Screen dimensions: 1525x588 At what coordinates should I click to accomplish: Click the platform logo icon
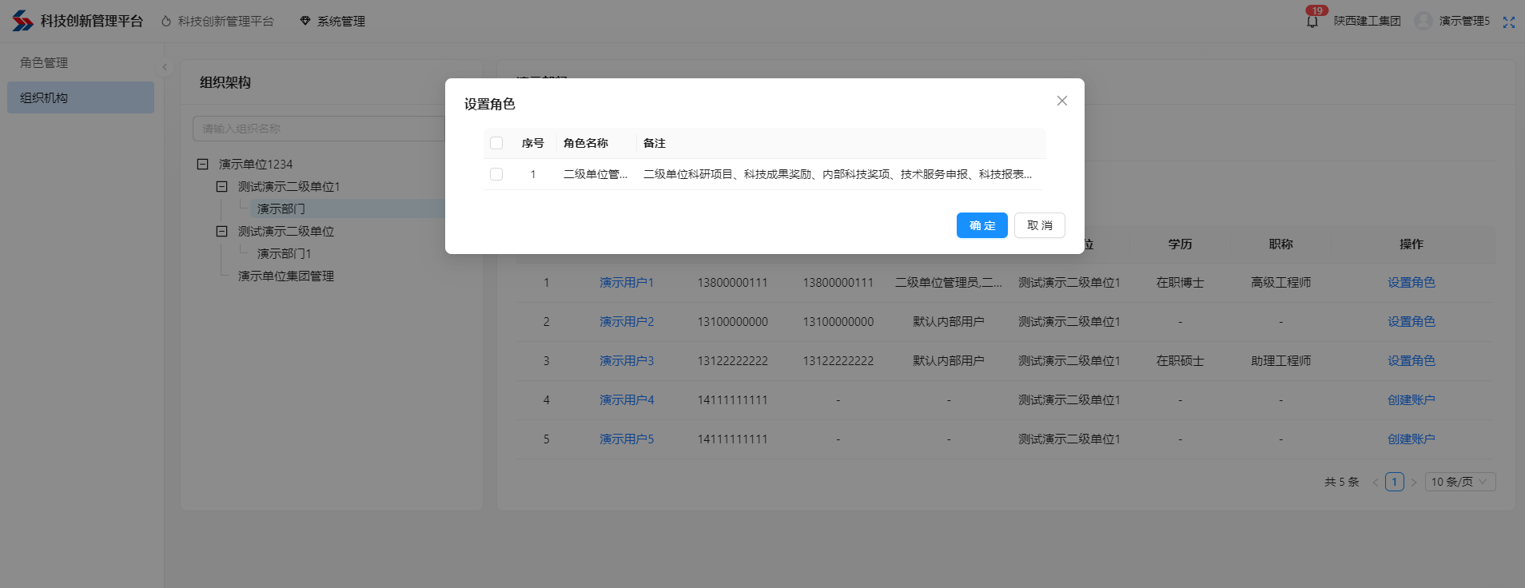[x=22, y=21]
